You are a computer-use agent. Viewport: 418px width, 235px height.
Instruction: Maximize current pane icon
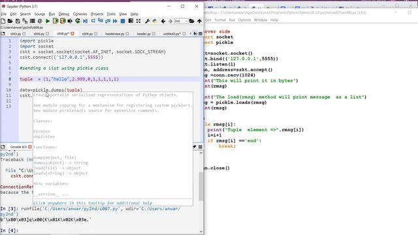[131, 21]
